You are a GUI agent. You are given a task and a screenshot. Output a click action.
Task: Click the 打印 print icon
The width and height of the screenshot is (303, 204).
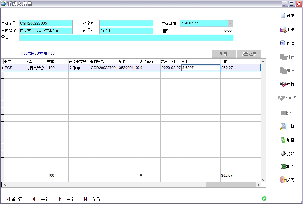point(287,153)
